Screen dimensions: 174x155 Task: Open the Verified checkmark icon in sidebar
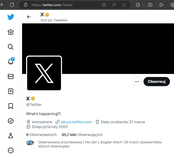(x=11, y=121)
